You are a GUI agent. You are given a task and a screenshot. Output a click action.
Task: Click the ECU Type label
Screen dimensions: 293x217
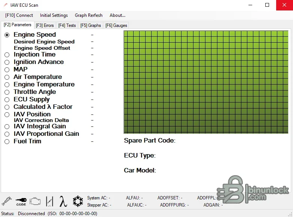tap(140, 156)
